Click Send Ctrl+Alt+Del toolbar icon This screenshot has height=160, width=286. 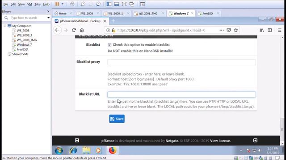[x=72, y=4]
